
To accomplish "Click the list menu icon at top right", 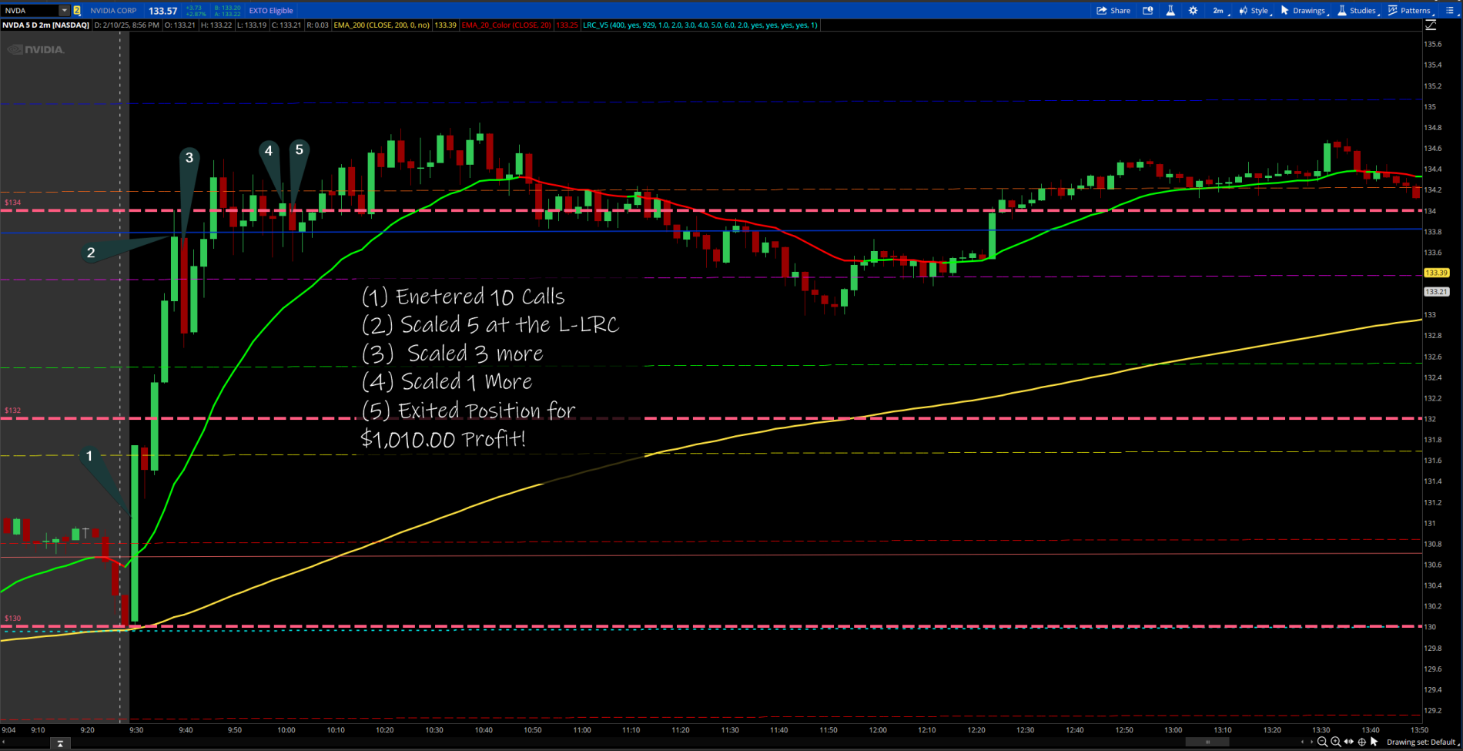I will 1450,11.
